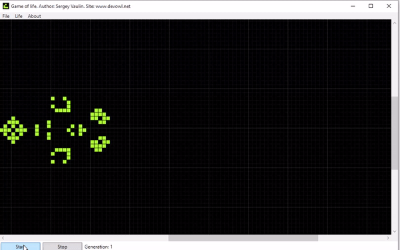Click the diamond-shaped cell pattern at left
Image resolution: width=400 pixels, height=250 pixels.
[13, 130]
